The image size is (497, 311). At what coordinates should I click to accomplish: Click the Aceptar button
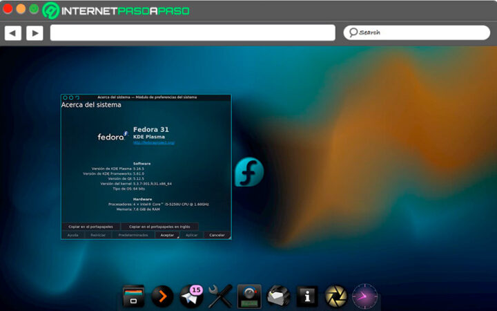tap(167, 235)
